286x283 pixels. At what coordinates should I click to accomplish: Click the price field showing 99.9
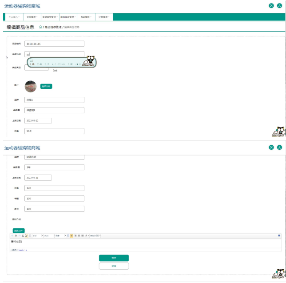click(x=54, y=131)
